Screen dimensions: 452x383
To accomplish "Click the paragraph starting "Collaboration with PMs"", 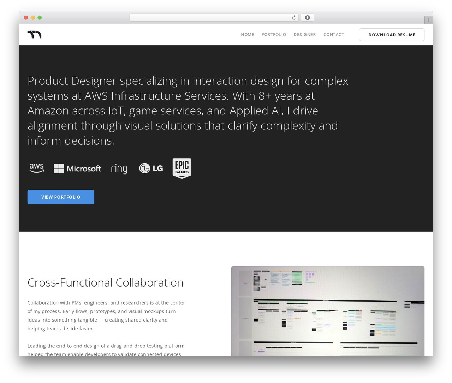I will click(106, 316).
